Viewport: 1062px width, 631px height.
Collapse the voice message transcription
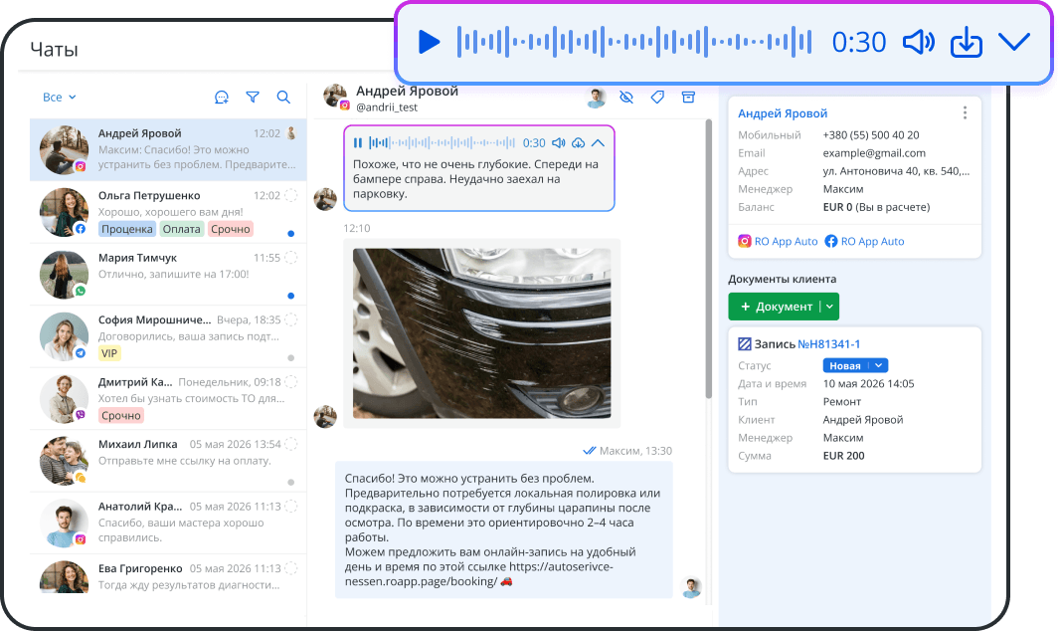pos(598,143)
